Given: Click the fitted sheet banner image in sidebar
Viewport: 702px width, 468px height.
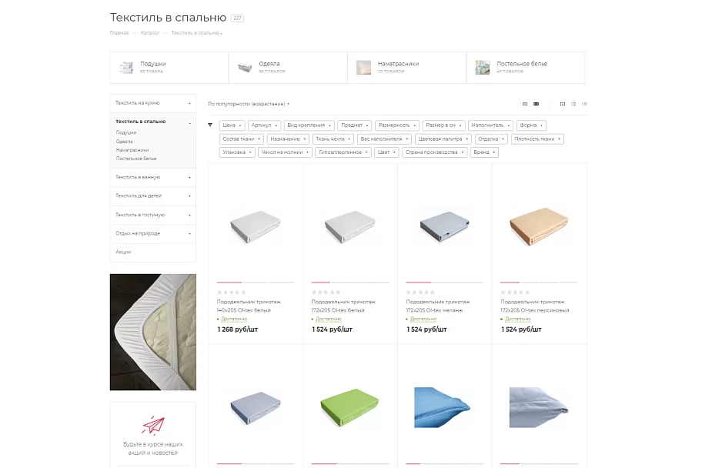Looking at the screenshot, I should (x=153, y=332).
